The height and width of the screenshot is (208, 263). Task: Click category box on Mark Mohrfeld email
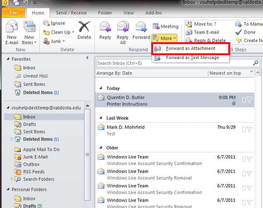click(244, 130)
